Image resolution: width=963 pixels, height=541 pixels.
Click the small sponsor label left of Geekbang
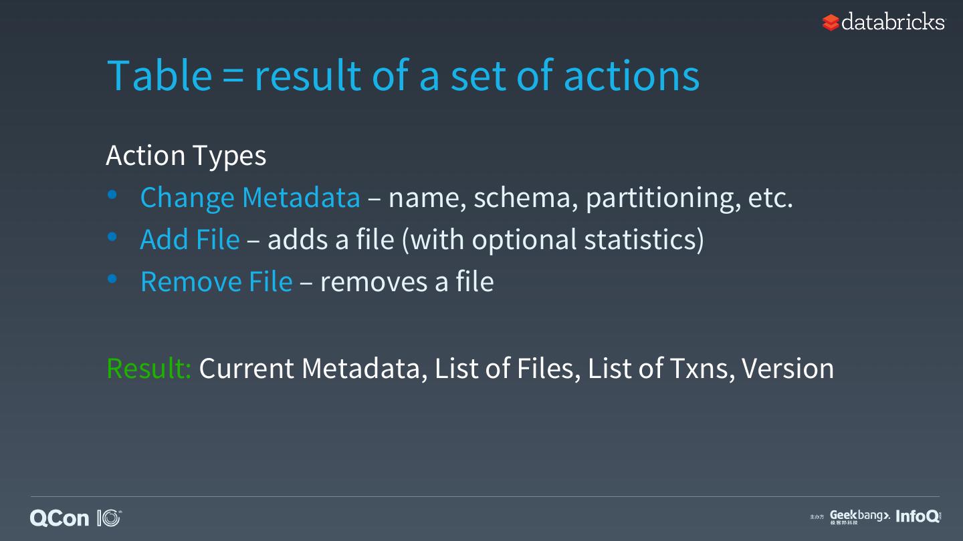(x=817, y=517)
